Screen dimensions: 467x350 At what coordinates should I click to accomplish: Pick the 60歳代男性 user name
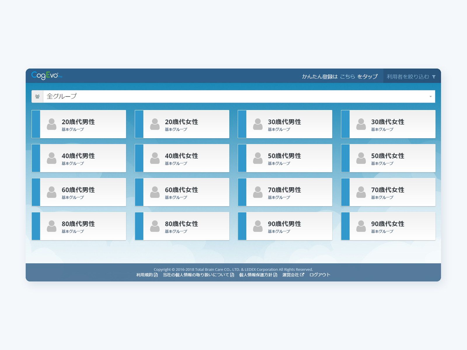pos(78,190)
